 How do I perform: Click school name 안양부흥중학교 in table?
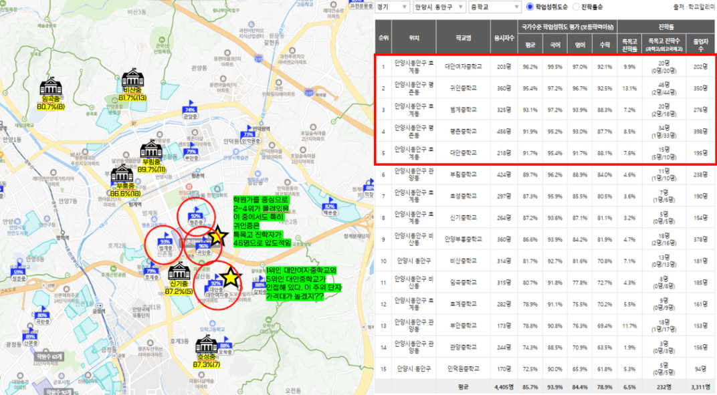click(x=464, y=239)
